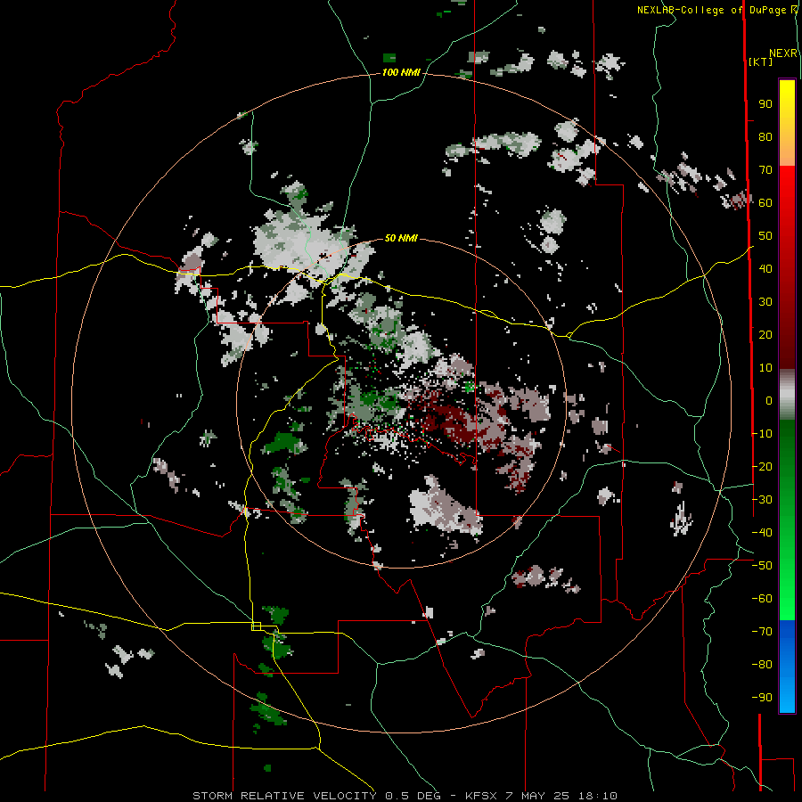Select the -60 value on the velocity scale
The image size is (802, 802).
[x=762, y=599]
